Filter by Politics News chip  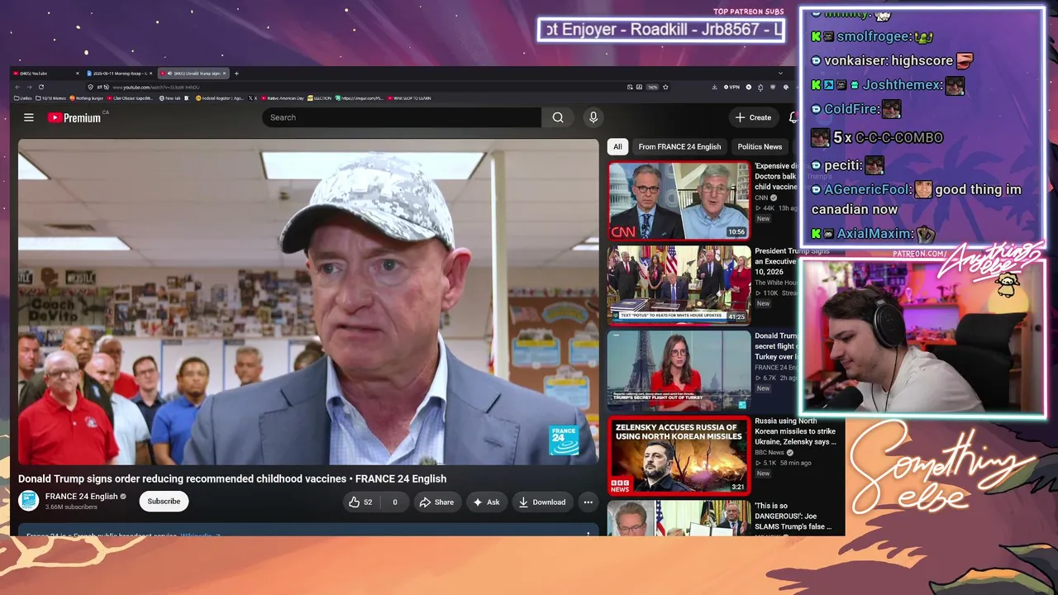(760, 146)
